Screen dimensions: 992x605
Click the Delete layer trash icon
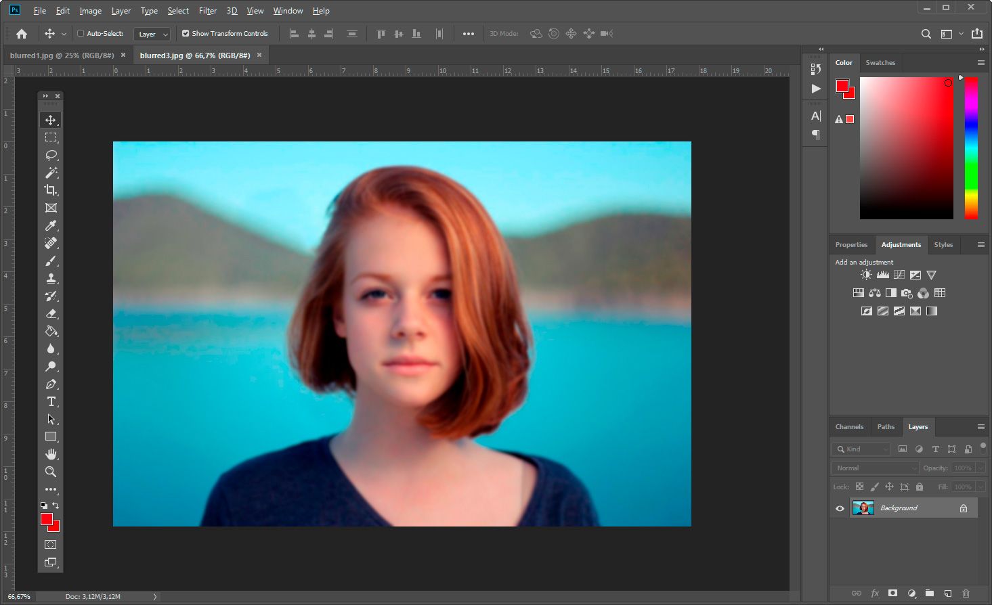[966, 593]
